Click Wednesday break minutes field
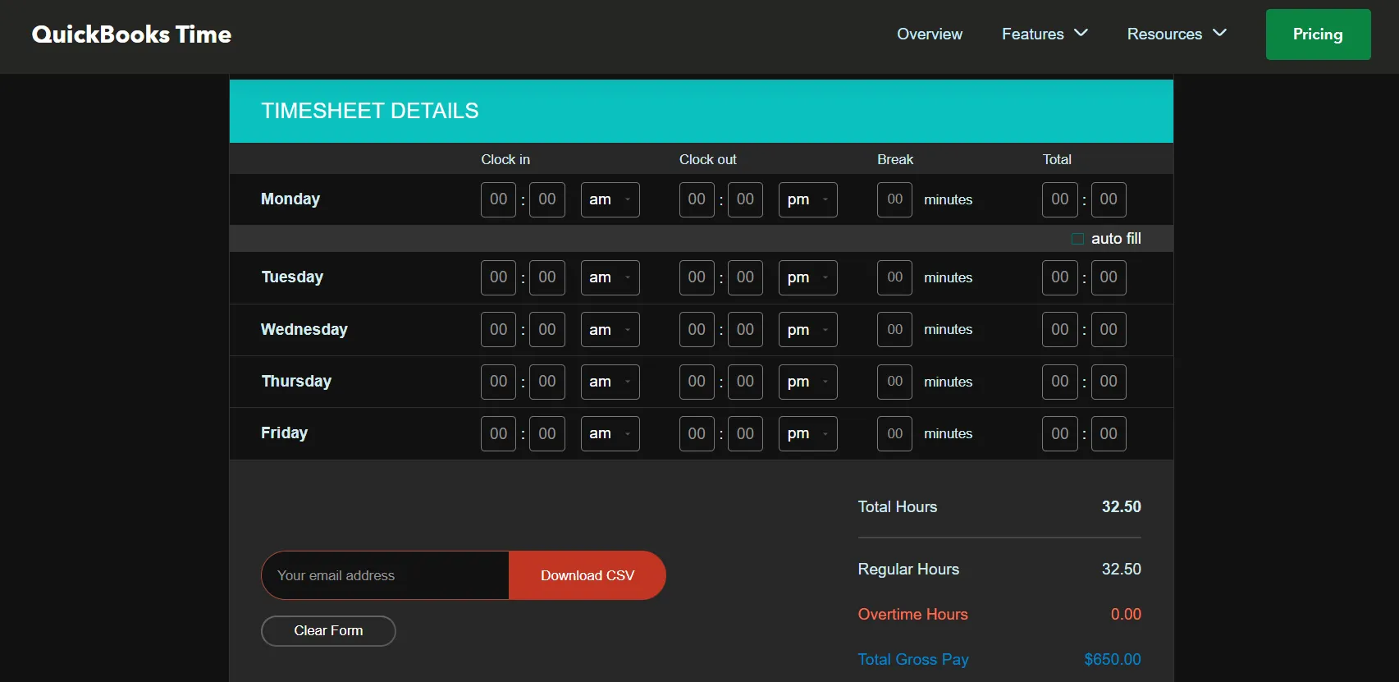 (895, 330)
